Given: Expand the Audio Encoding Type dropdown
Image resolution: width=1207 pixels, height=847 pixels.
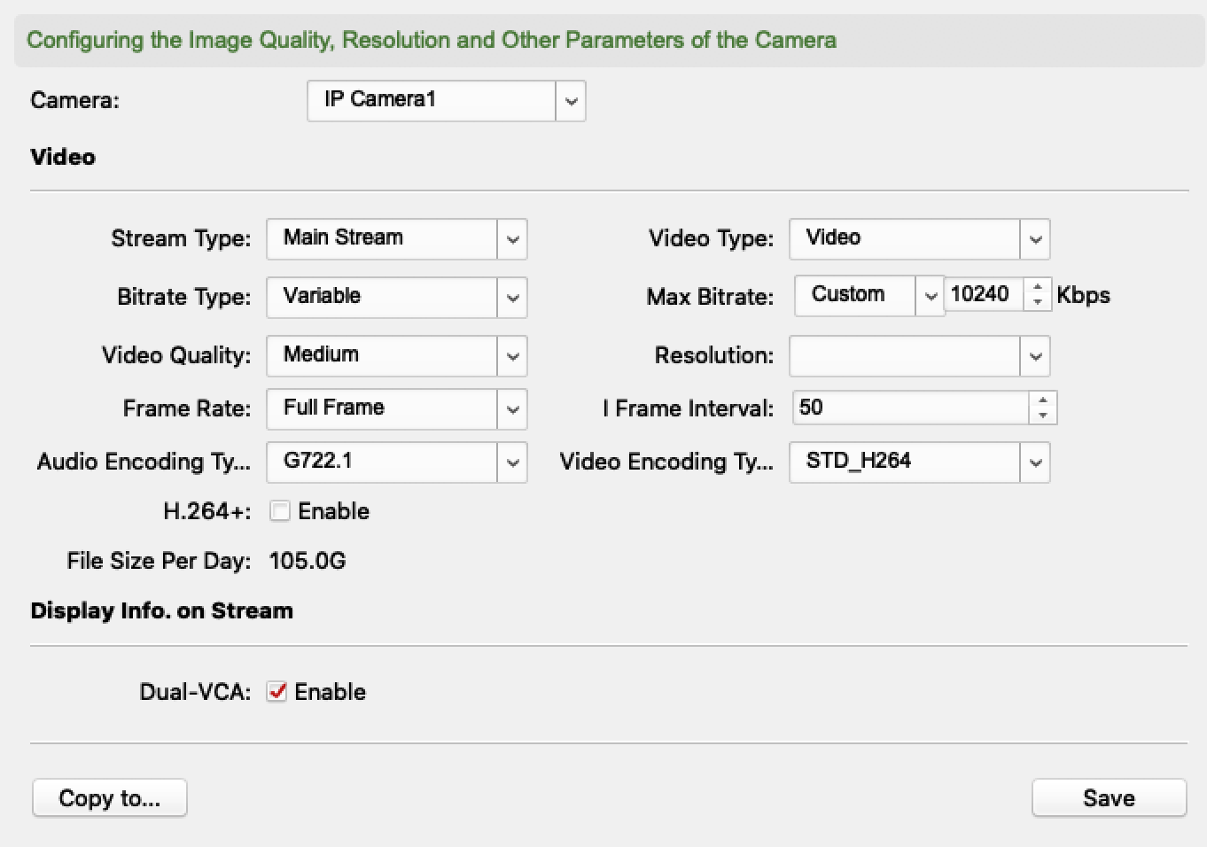Looking at the screenshot, I should (x=512, y=462).
